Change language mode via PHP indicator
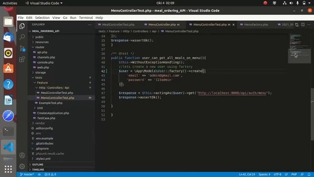Screen dimensions: 314x177 tap(294, 175)
